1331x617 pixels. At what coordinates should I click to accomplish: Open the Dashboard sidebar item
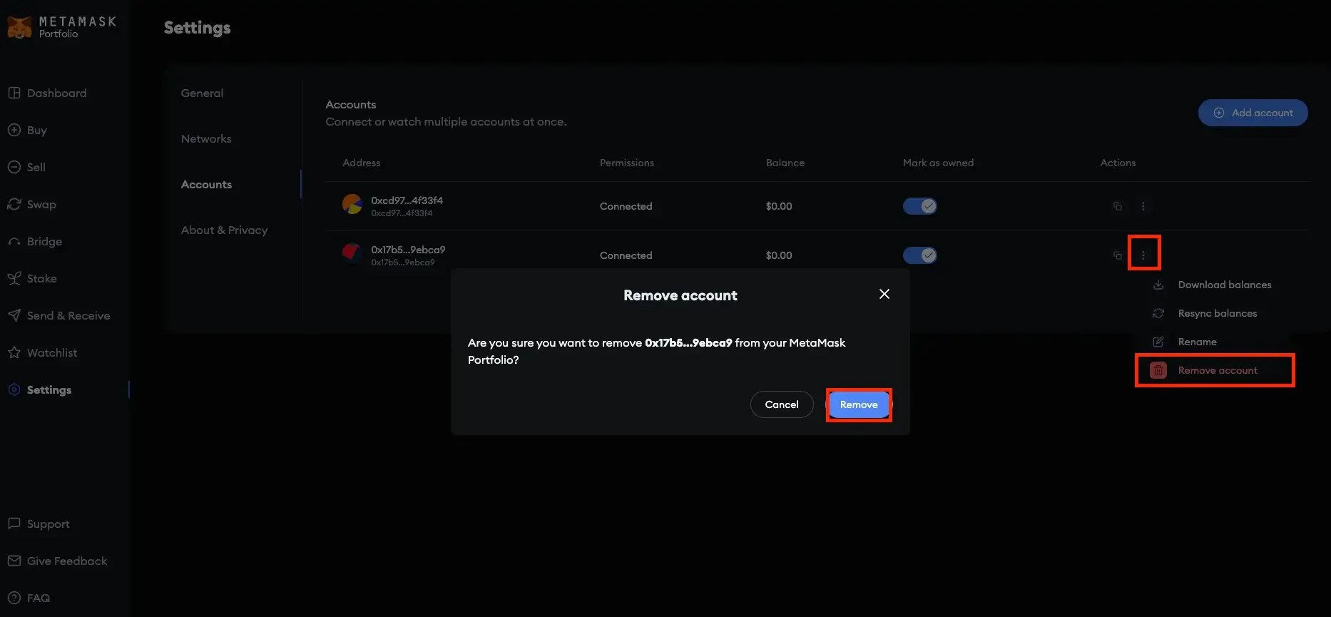click(47, 93)
